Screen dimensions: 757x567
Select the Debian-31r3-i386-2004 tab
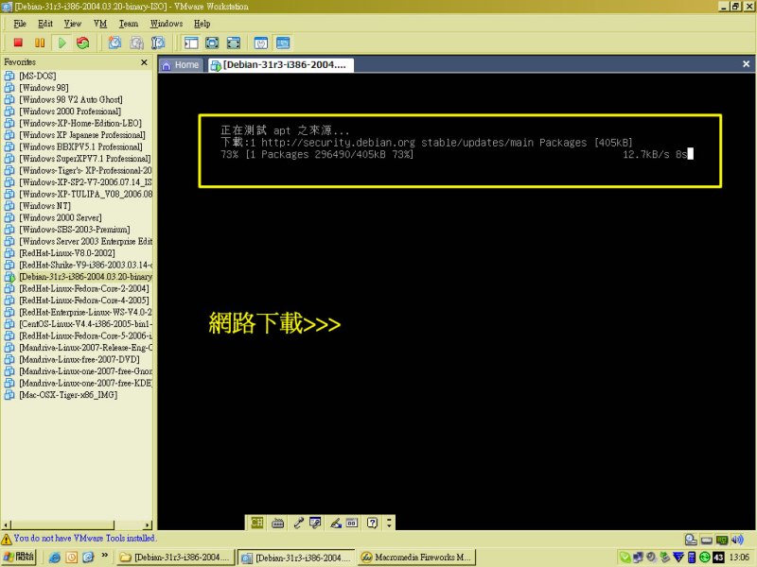tap(281, 65)
